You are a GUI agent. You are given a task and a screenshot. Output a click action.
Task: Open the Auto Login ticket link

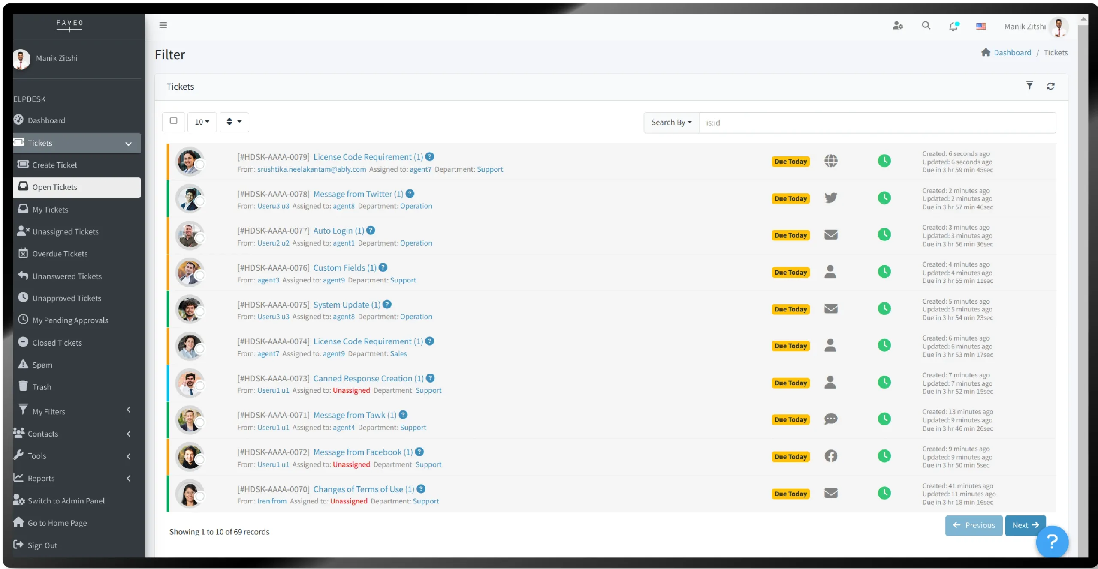tap(337, 231)
